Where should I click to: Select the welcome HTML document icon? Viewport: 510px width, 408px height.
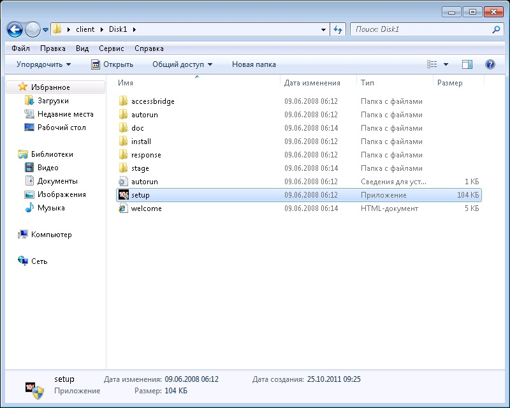[123, 208]
